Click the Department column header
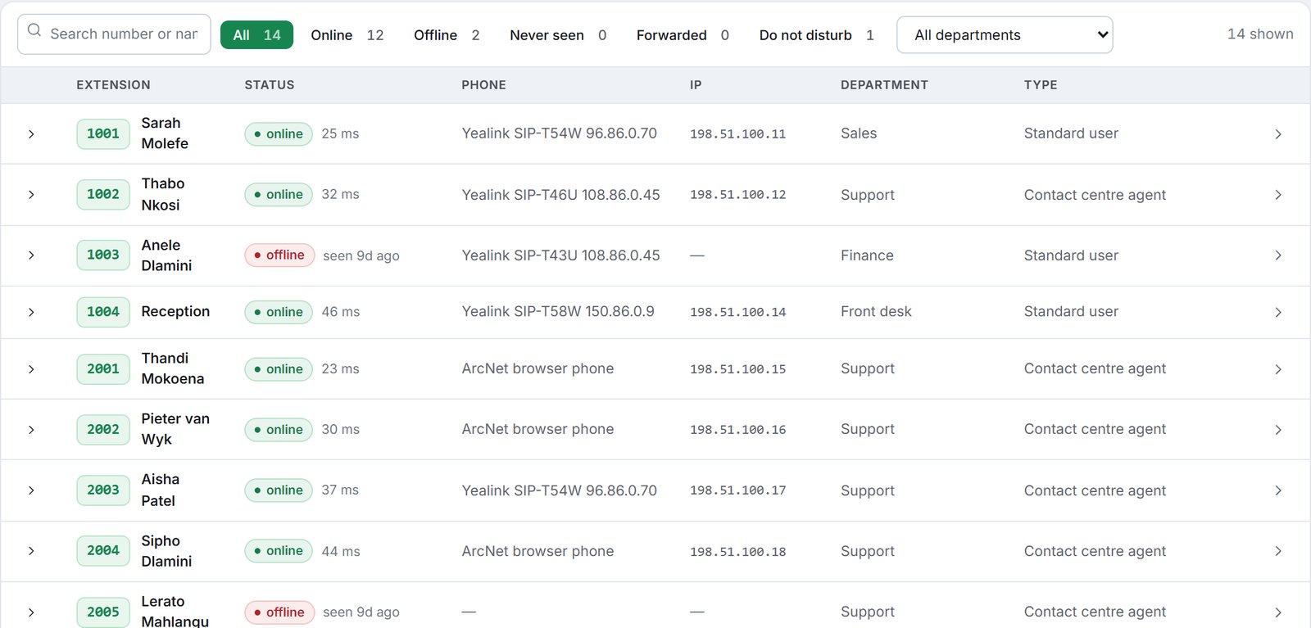This screenshot has height=628, width=1311. point(884,85)
